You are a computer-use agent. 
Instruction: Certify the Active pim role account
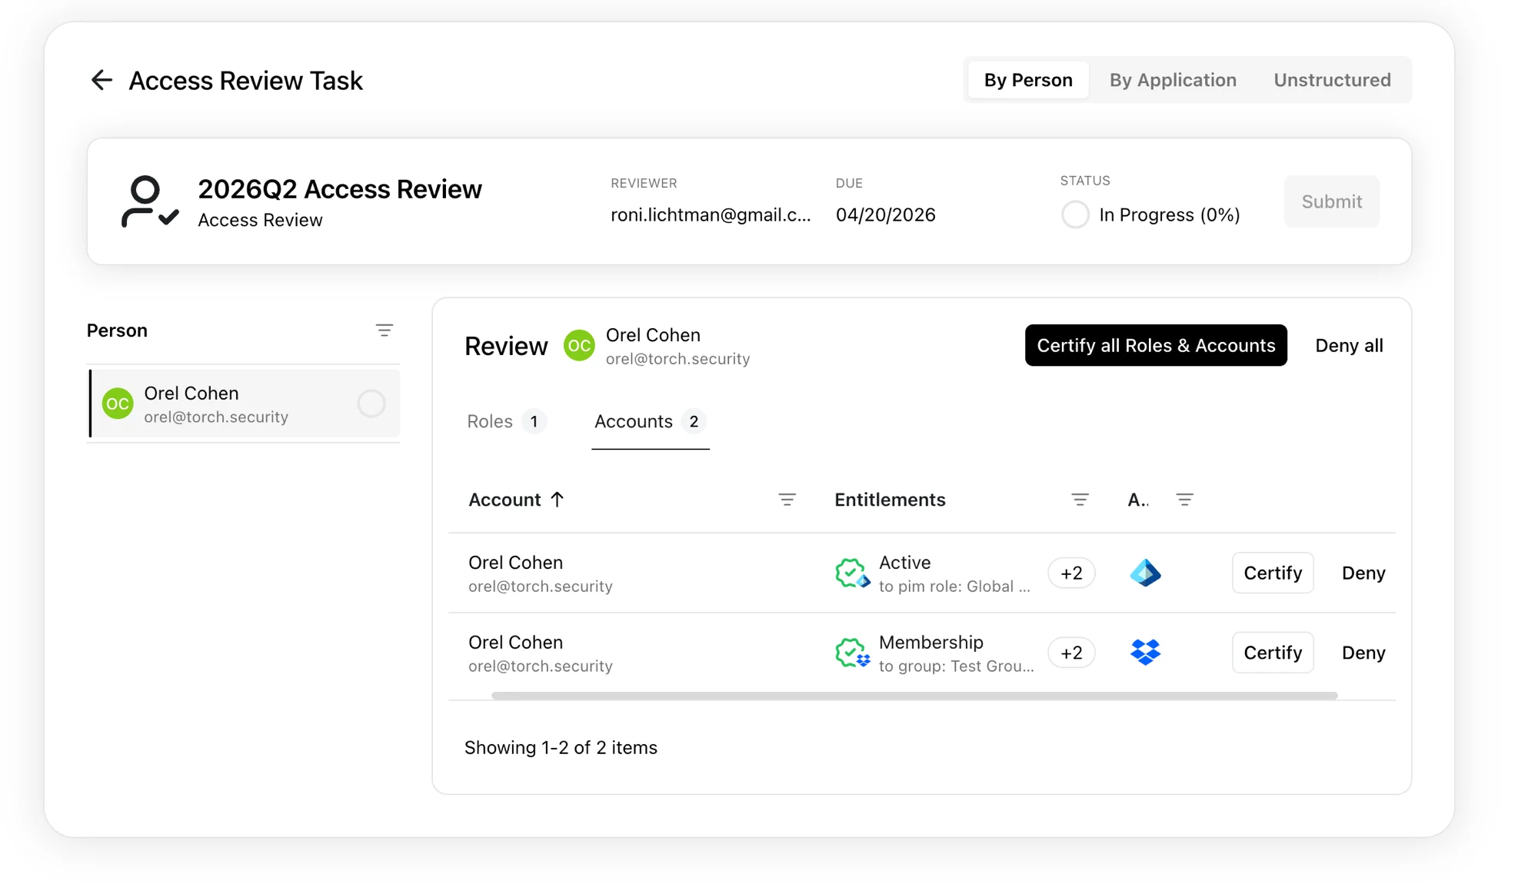(x=1273, y=573)
